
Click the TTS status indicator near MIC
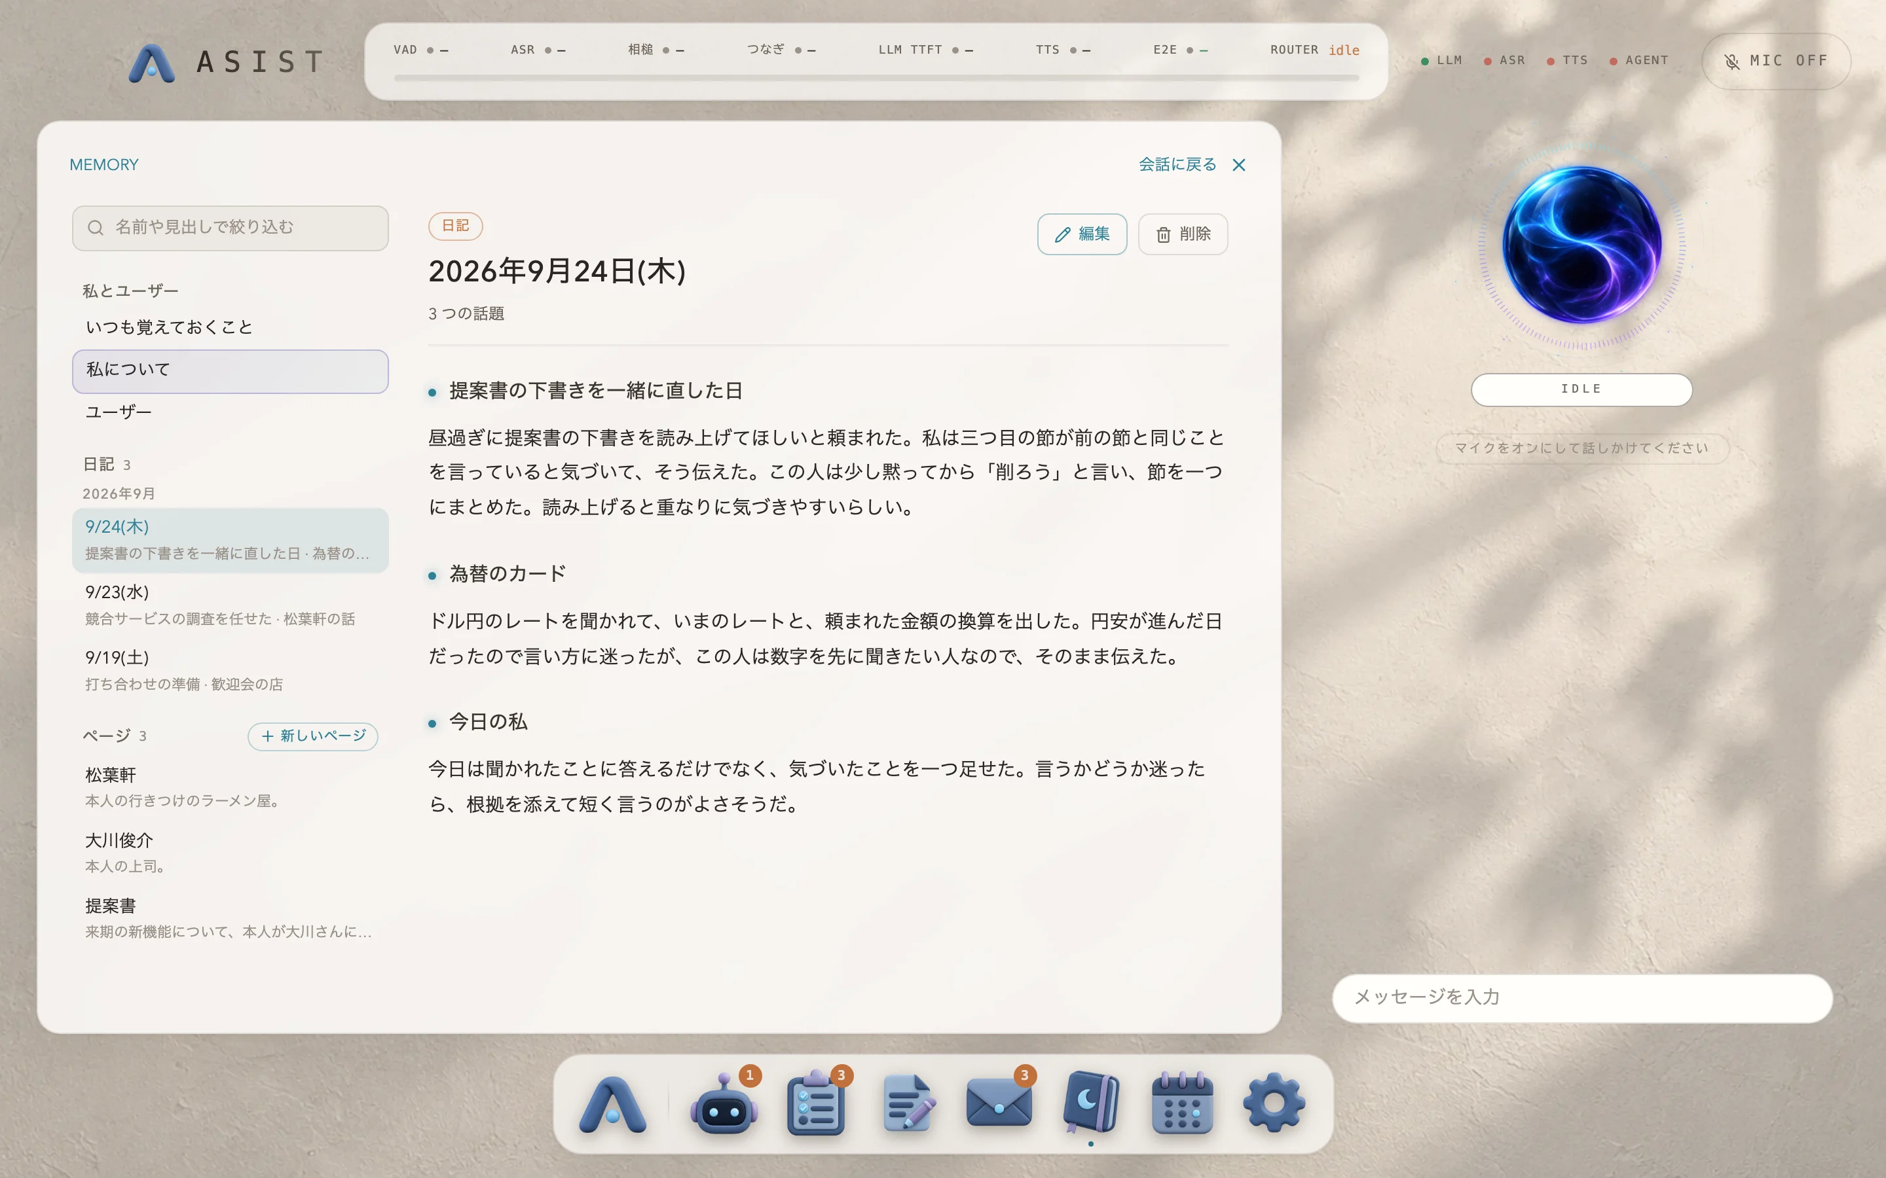[1567, 61]
